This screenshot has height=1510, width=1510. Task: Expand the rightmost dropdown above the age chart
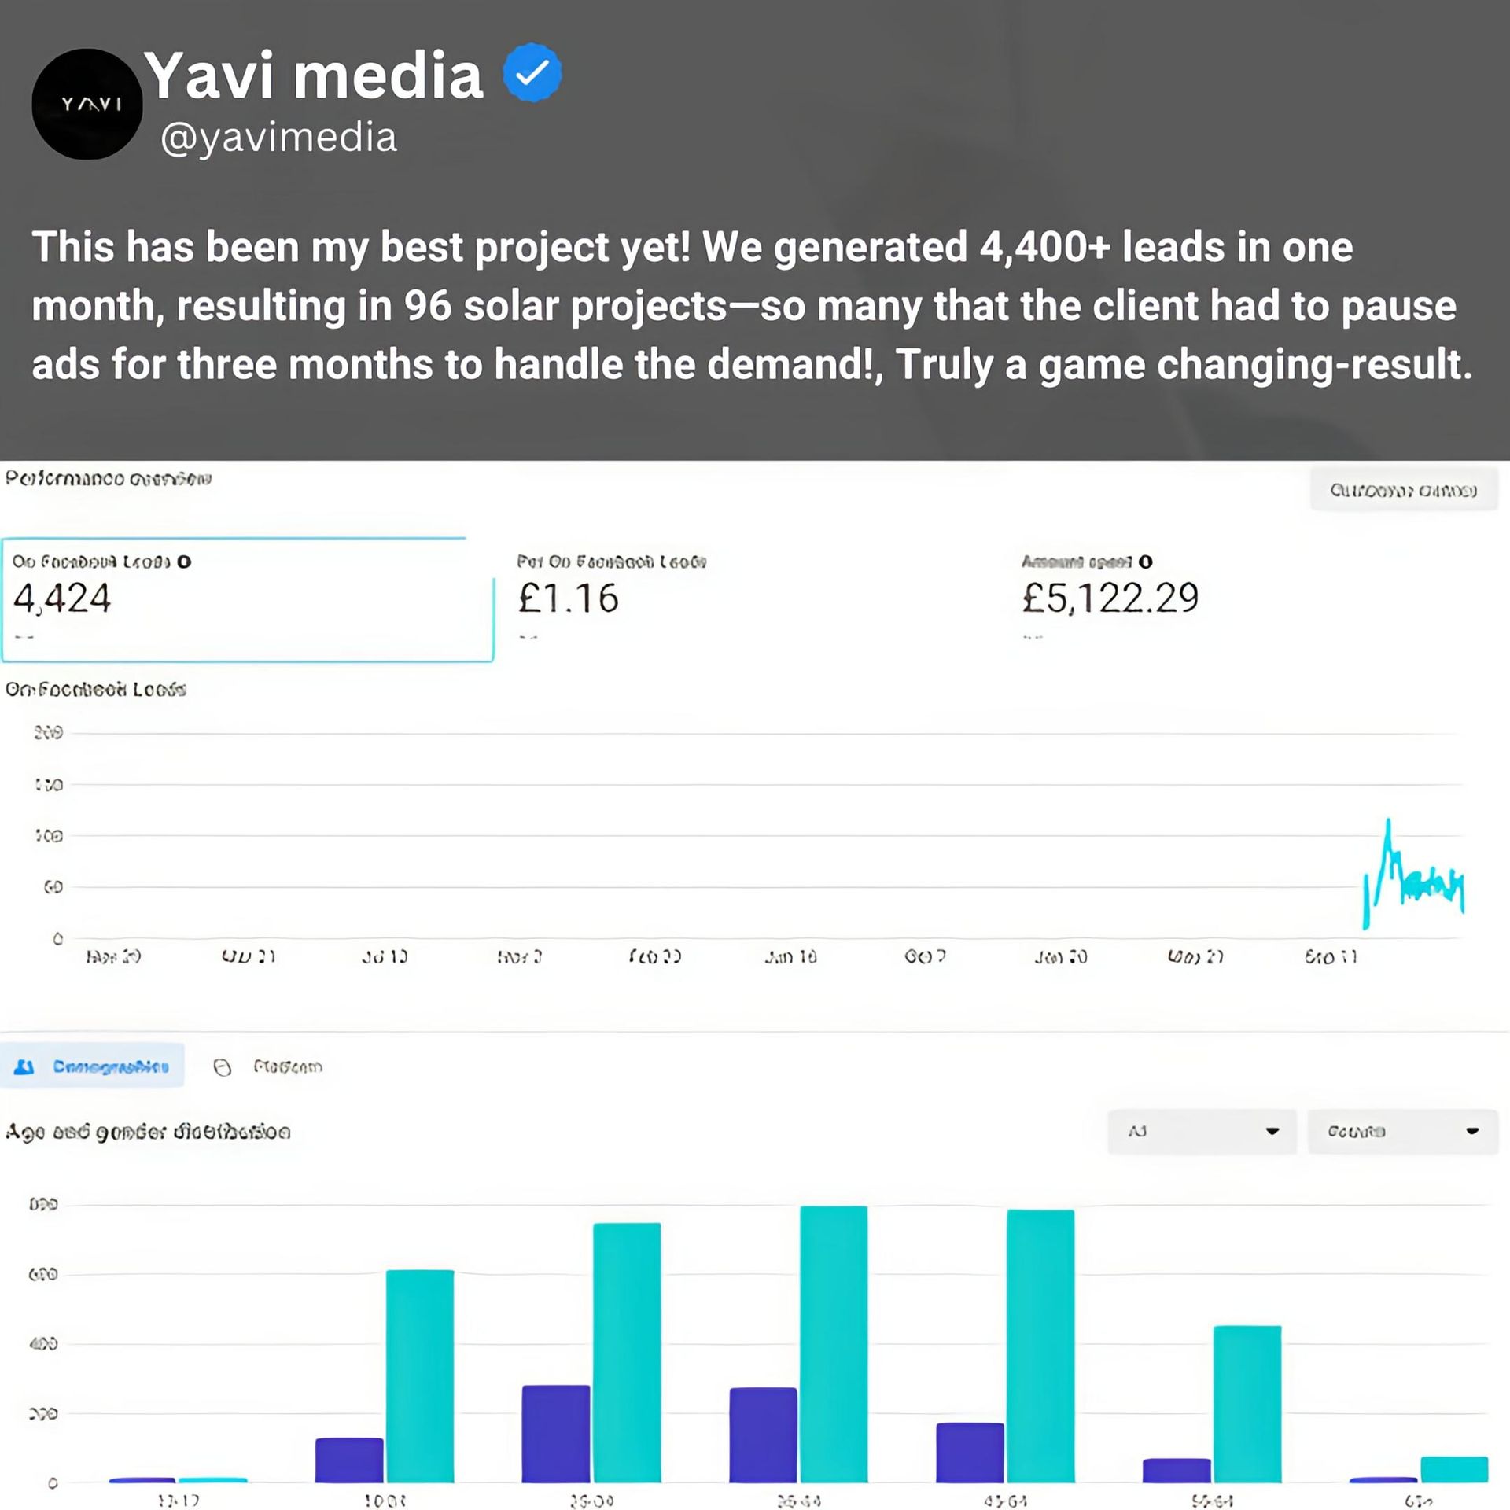point(1402,1131)
